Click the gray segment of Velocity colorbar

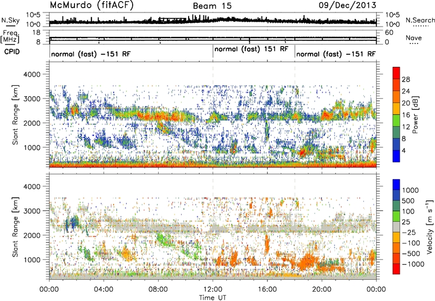click(396, 227)
